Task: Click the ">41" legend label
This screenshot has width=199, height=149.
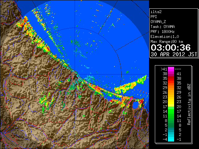Action: click(164, 69)
